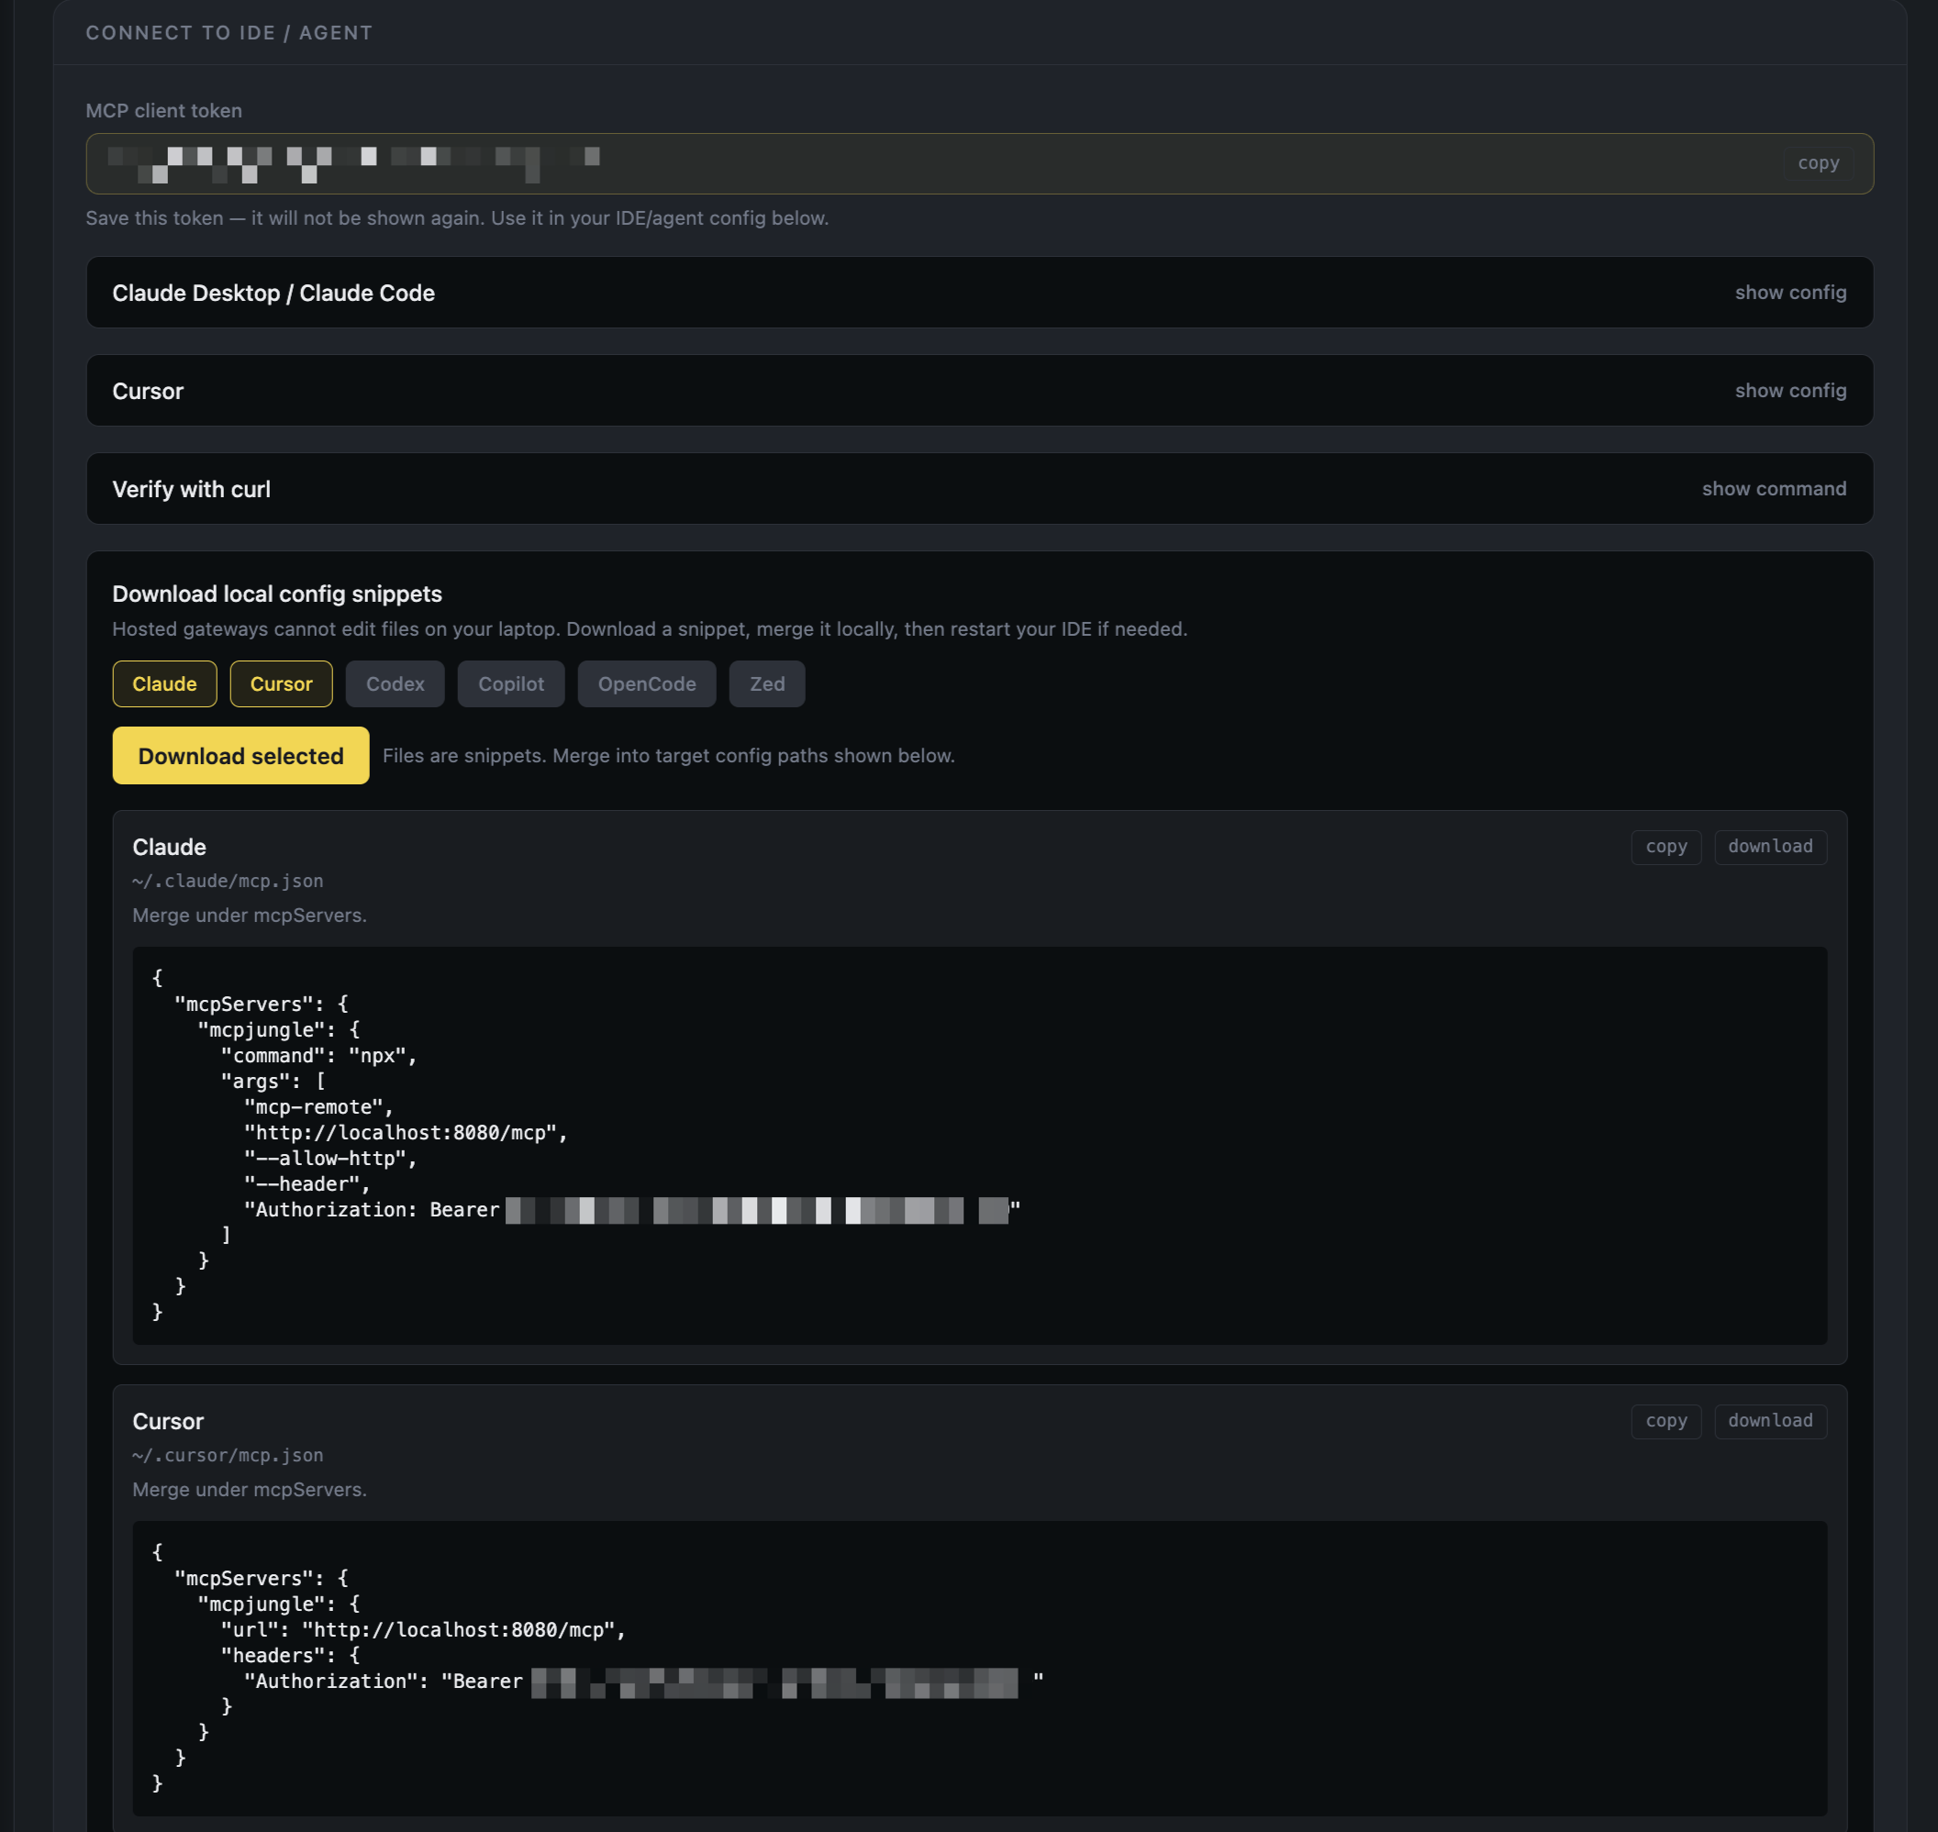Copy the Cursor config snippet
1938x1832 pixels.
[x=1665, y=1421]
